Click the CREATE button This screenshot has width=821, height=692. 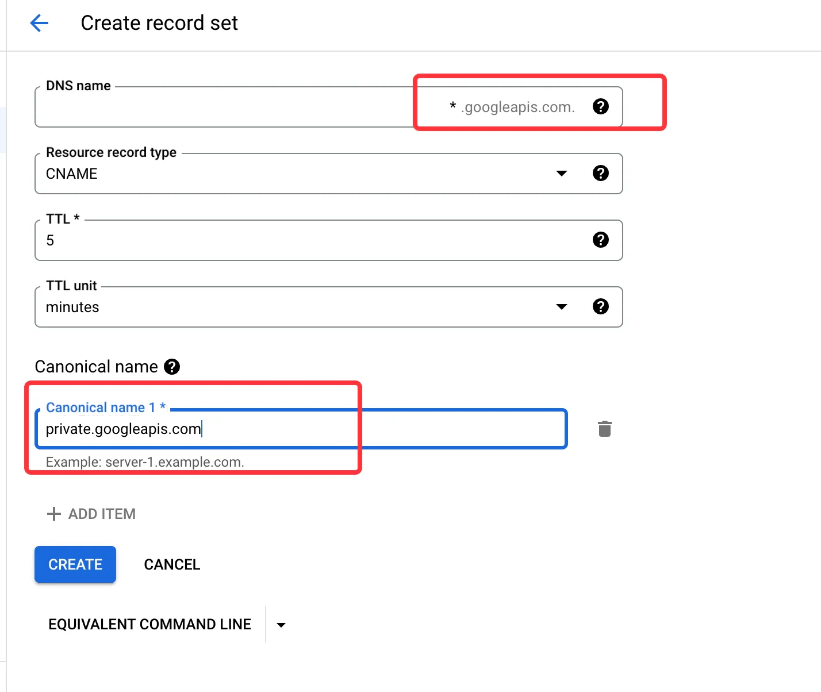point(75,564)
